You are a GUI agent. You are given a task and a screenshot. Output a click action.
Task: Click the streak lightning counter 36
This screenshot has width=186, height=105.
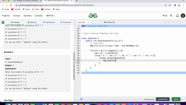point(165,16)
